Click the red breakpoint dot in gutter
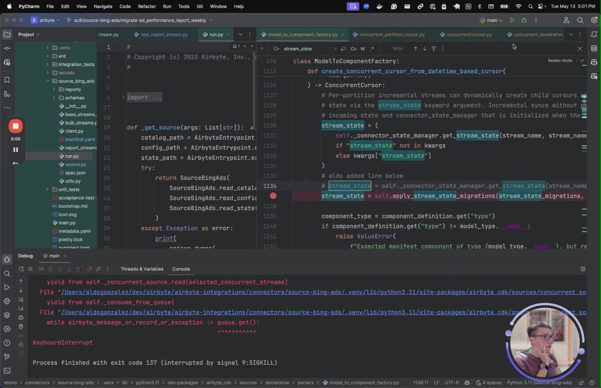Viewport: 601px width, 388px height. click(273, 196)
